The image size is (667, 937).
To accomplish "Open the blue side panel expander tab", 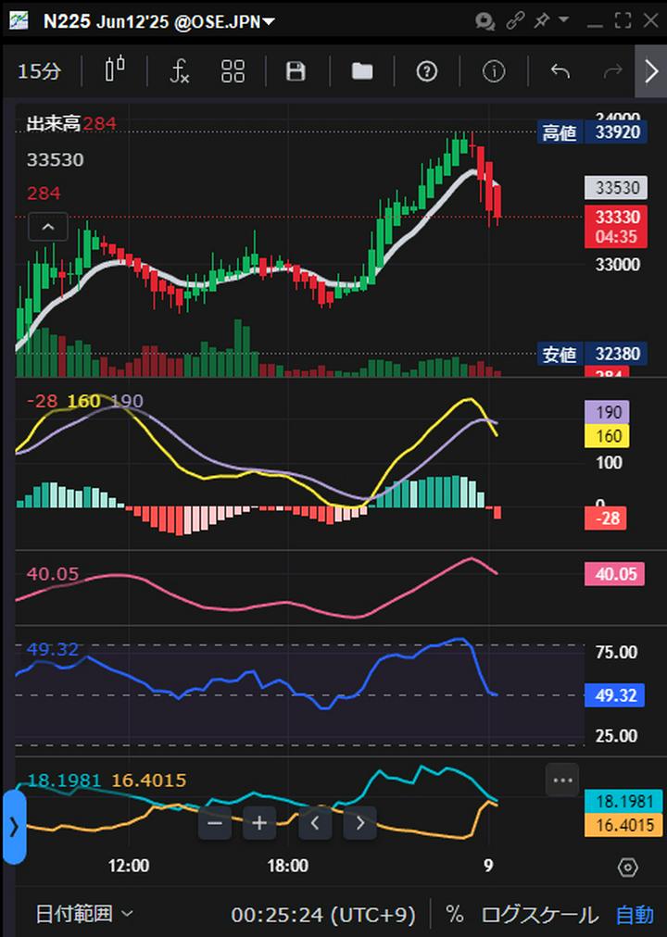I will click(13, 827).
